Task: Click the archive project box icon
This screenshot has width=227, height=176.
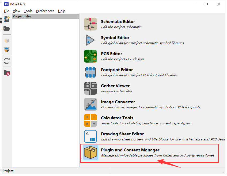Action: point(7,41)
